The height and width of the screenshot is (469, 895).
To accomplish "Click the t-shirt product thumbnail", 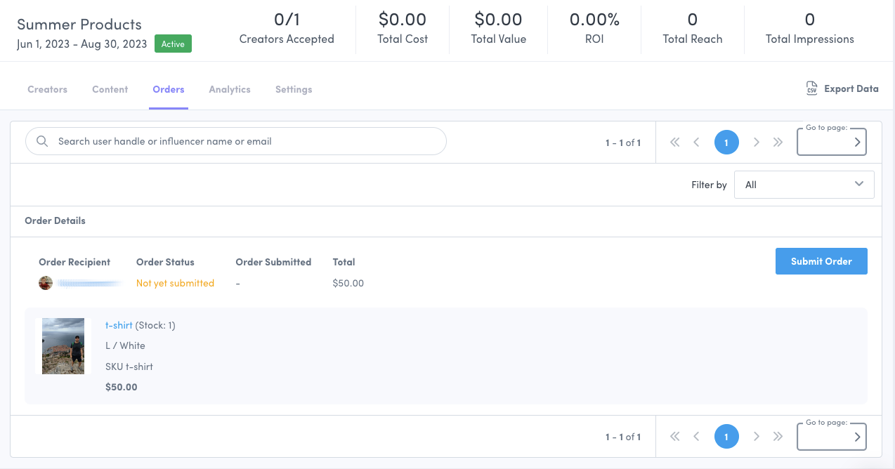I will (x=63, y=346).
